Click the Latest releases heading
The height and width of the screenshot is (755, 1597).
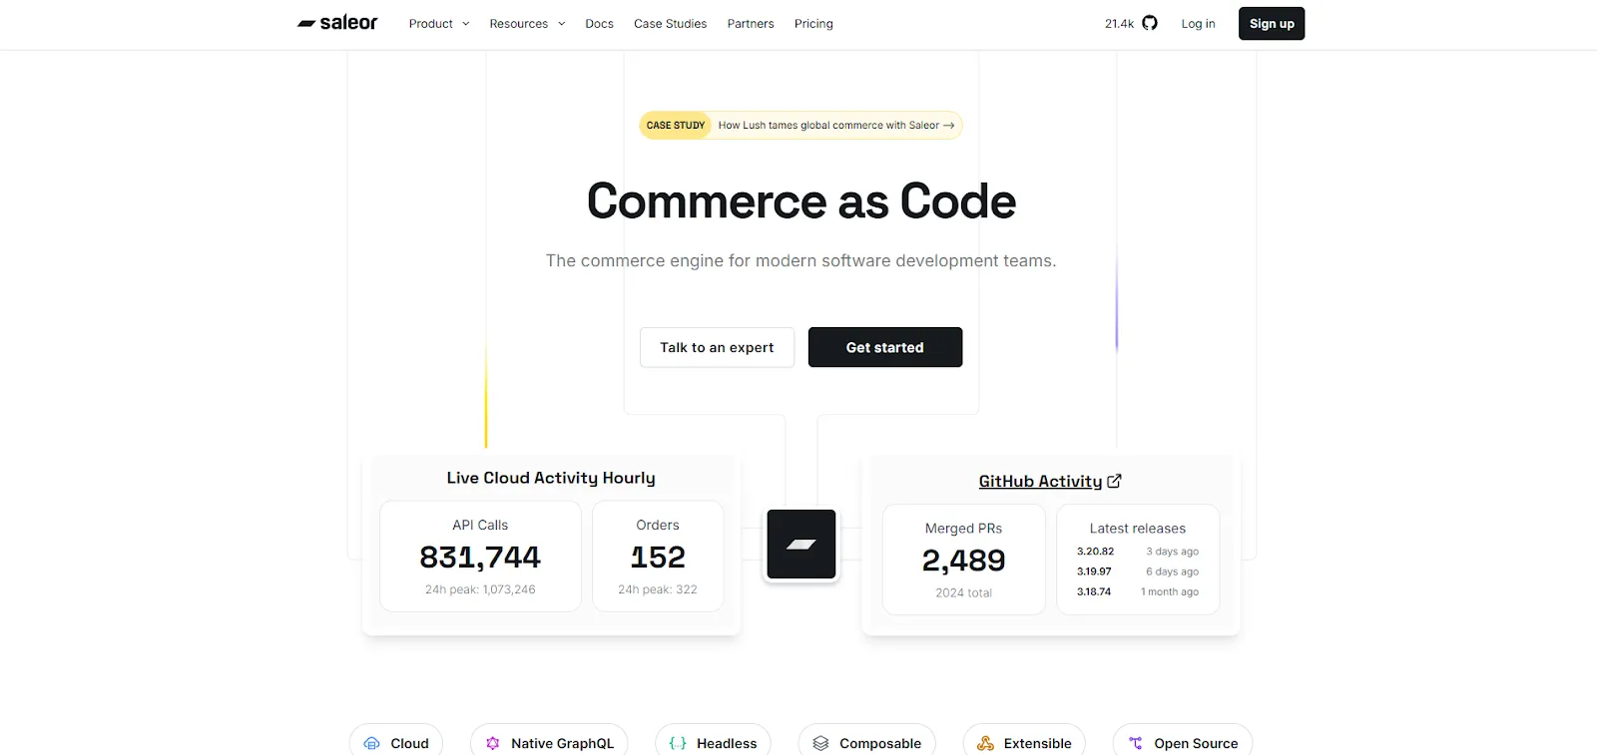pyautogui.click(x=1138, y=529)
